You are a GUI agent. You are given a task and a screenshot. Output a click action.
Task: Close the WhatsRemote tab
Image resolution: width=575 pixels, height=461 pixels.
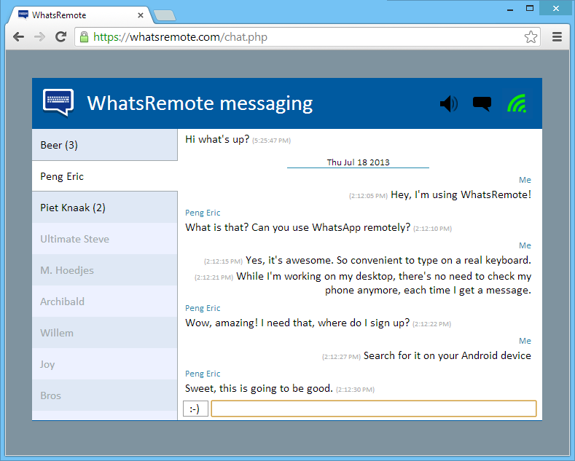141,15
